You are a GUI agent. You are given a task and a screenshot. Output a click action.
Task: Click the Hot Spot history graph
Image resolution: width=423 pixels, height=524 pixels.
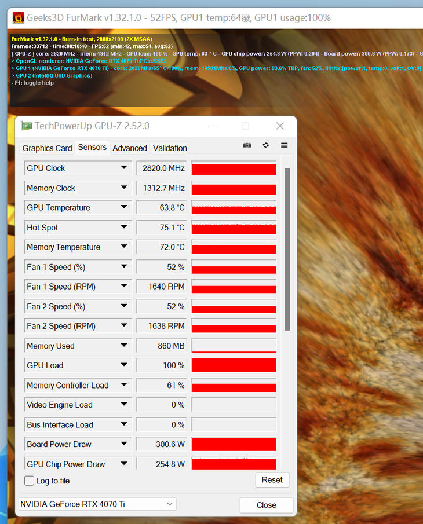click(x=234, y=228)
